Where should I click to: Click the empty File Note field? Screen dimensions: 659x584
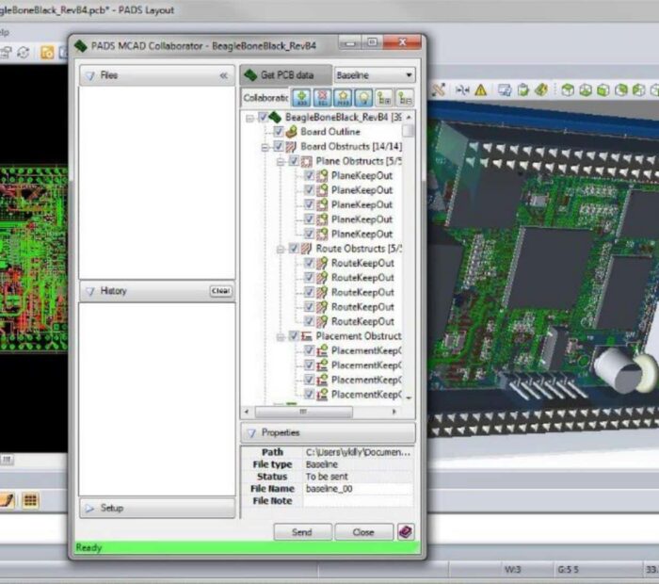[358, 501]
